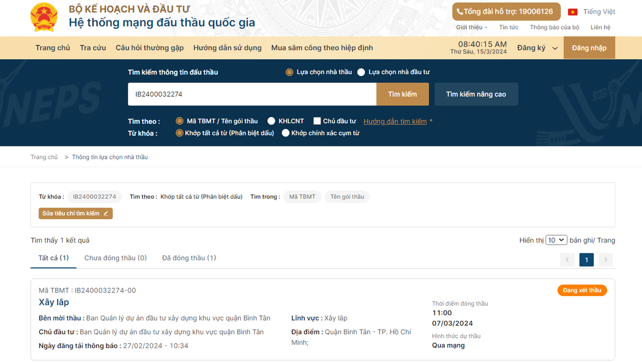
Task: Go to previous results page arrow
Action: pos(567,260)
